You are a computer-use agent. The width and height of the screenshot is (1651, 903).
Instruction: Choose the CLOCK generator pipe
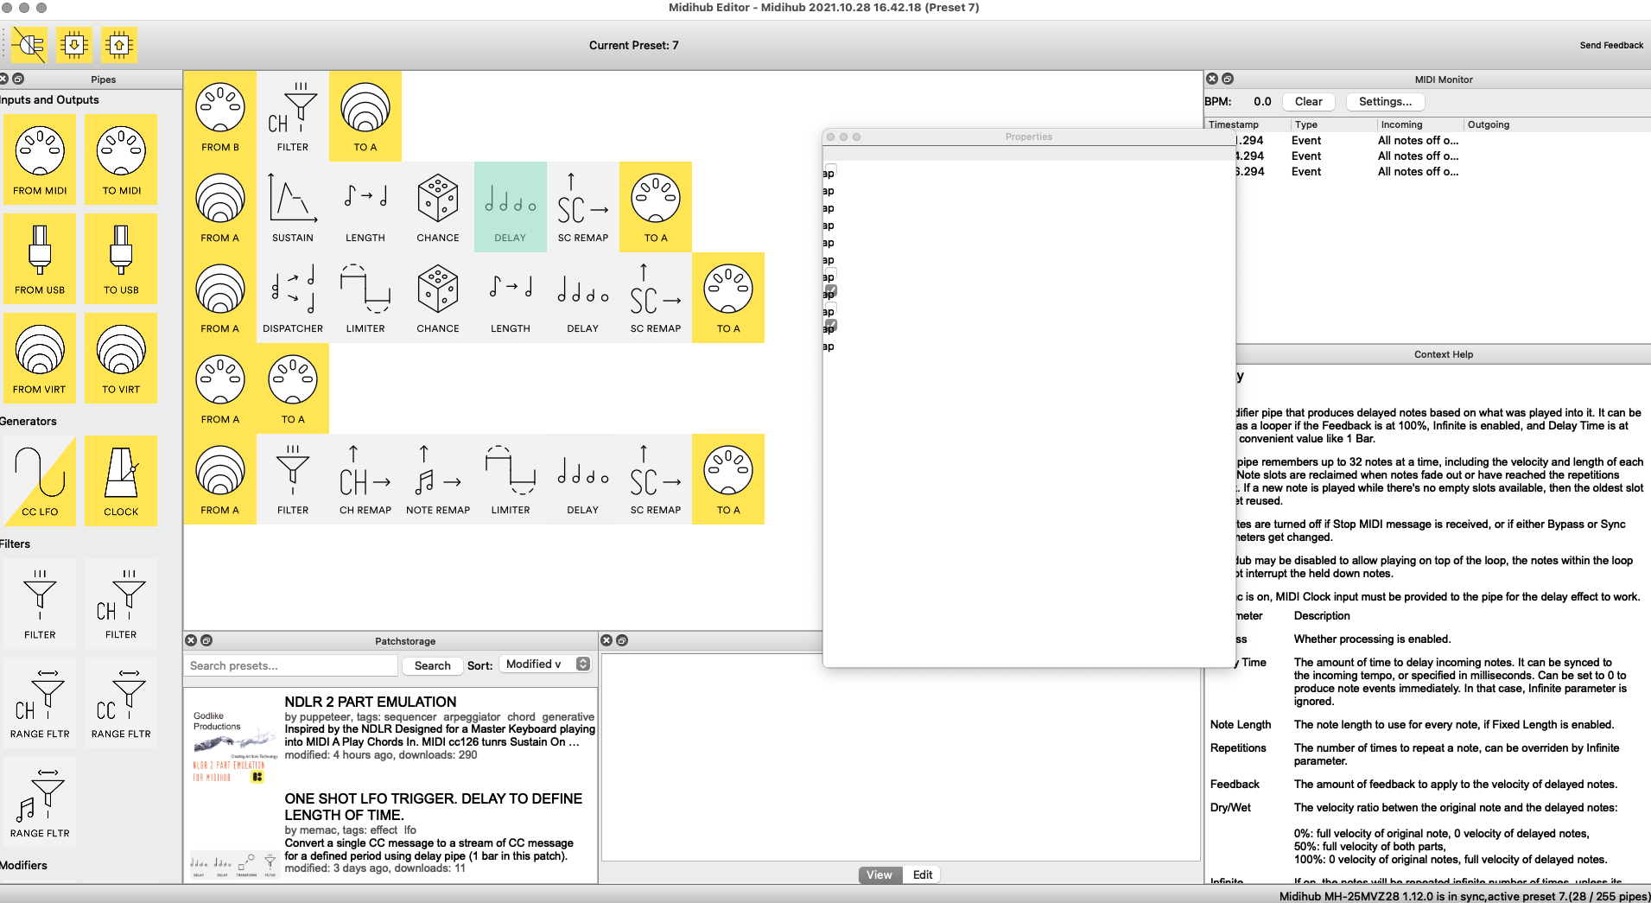121,480
